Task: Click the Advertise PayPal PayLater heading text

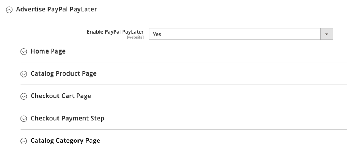Action: (56, 10)
